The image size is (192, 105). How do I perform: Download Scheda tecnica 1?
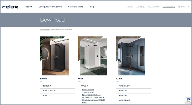click(x=88, y=90)
